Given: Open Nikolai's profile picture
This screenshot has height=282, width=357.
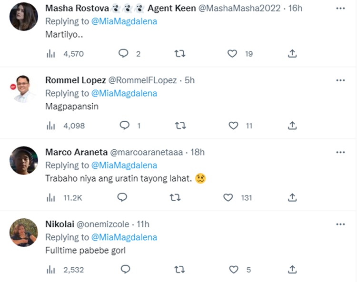Looking at the screenshot, I should coord(24,233).
